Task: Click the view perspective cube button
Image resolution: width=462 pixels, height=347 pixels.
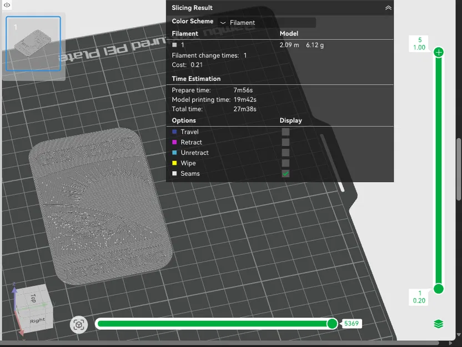Action: click(x=79, y=325)
